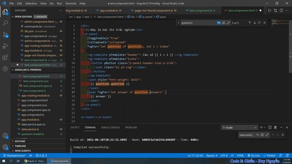Open the Windows taskbar search
The width and height of the screenshot is (292, 164).
pos(11,161)
